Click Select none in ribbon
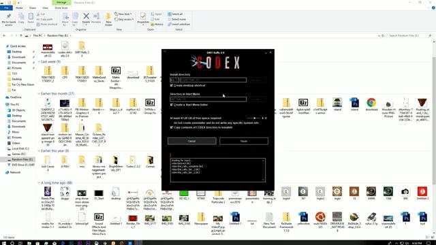The image size is (436, 245). point(176,19)
